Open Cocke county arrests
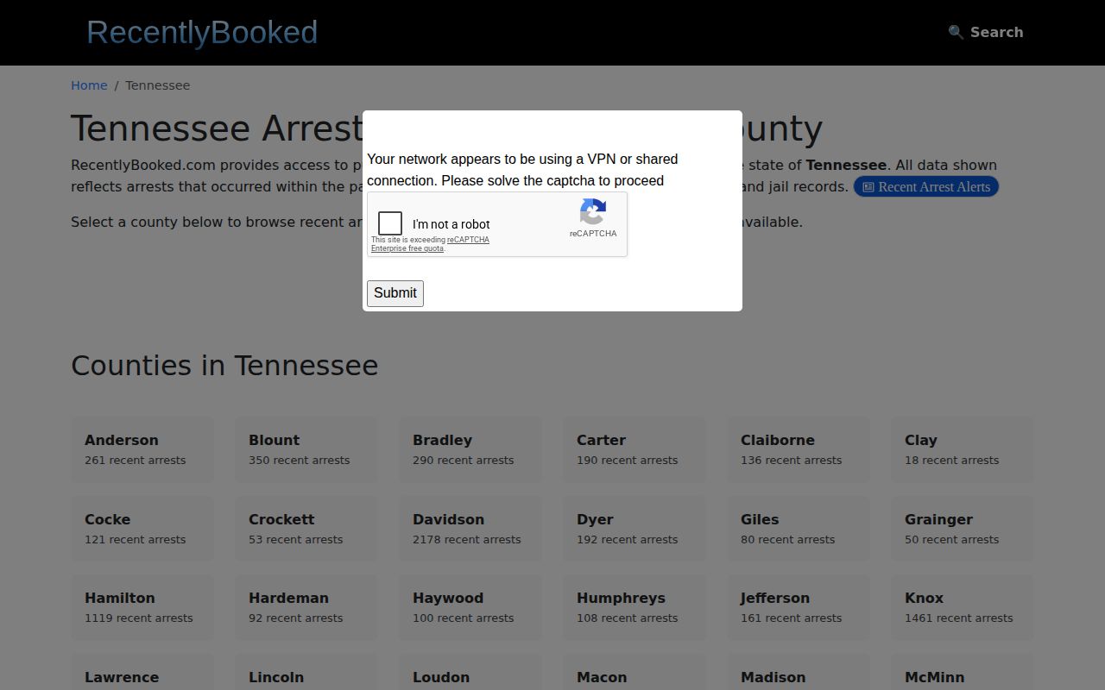This screenshot has width=1105, height=690. pos(142,529)
